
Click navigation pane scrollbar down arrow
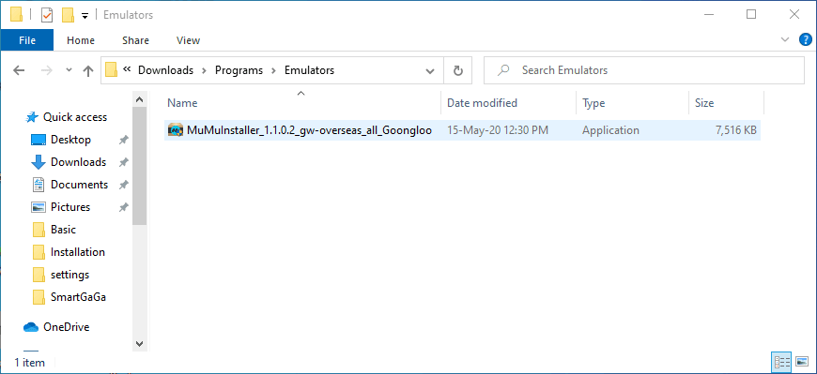(x=139, y=344)
